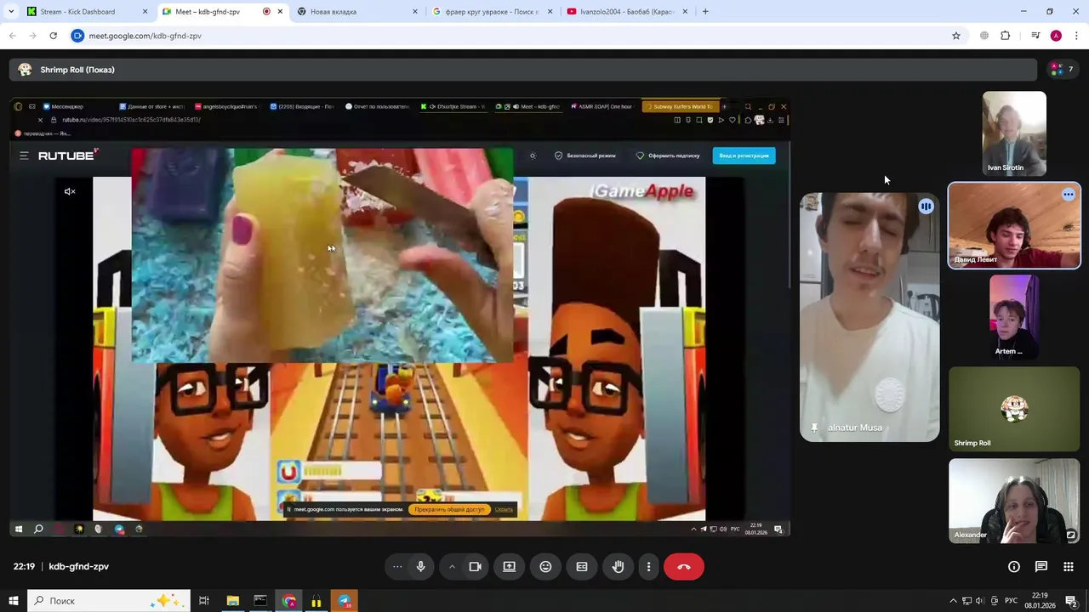
Task: Open a new Chrome tab with plus
Action: click(x=705, y=11)
